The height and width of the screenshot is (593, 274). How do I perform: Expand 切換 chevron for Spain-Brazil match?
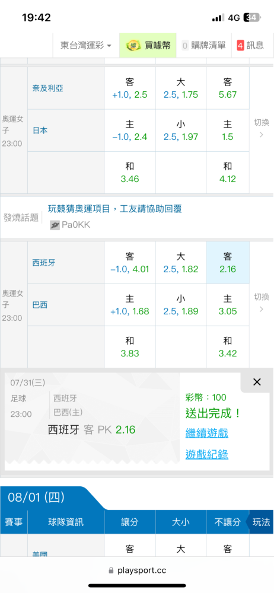click(261, 303)
